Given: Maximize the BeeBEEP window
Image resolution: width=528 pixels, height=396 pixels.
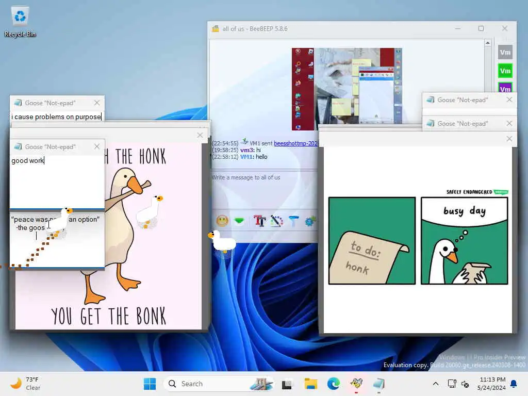Looking at the screenshot, I should click(481, 29).
